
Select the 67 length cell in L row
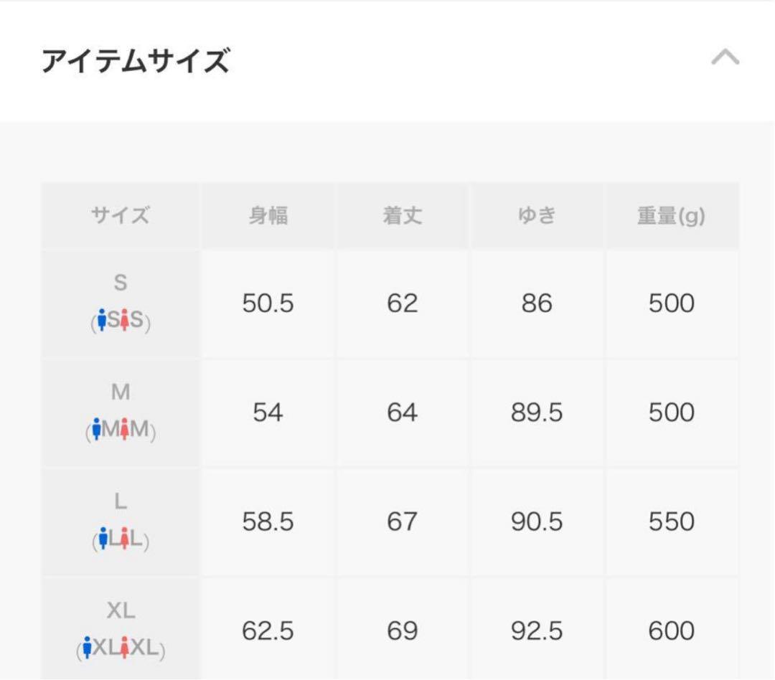[402, 522]
